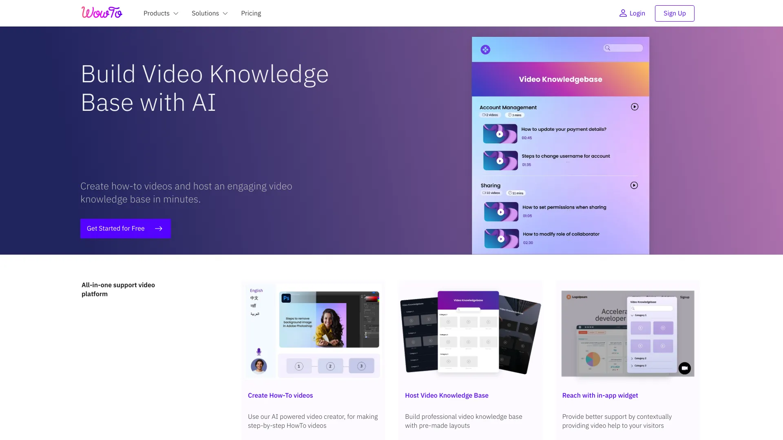Collapse Category 1 in widget illustration
Image resolution: width=783 pixels, height=440 pixels.
[x=639, y=315]
